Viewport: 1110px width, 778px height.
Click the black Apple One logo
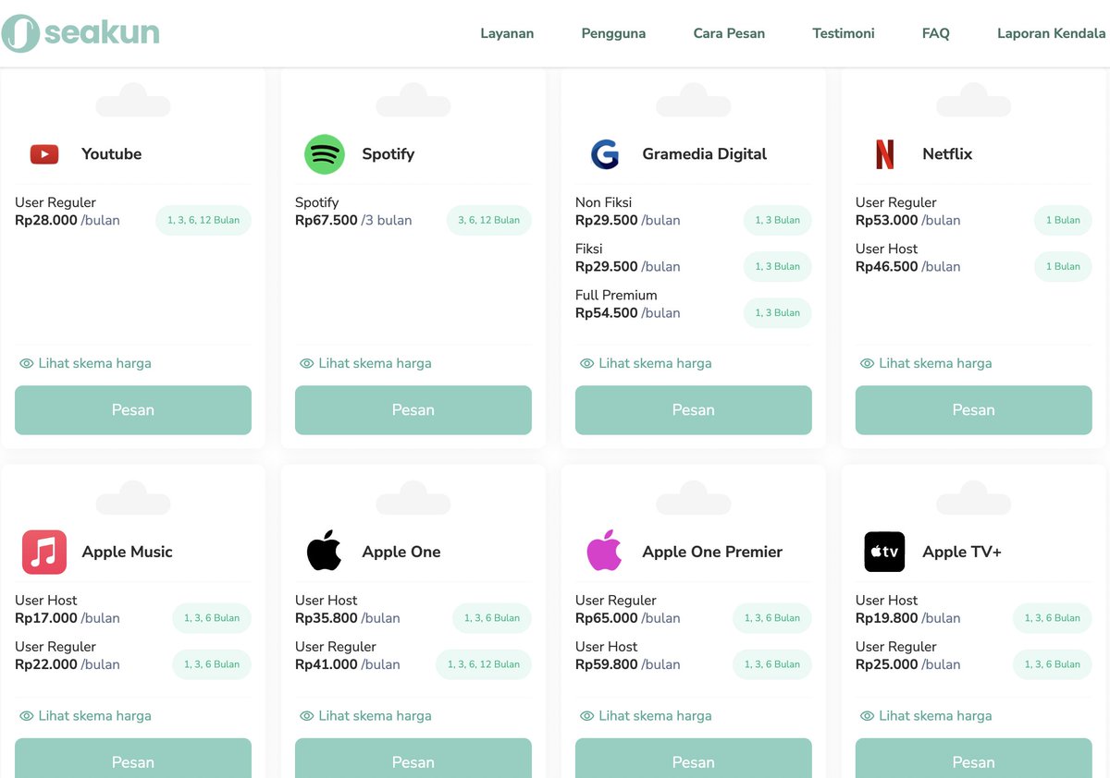coord(325,551)
